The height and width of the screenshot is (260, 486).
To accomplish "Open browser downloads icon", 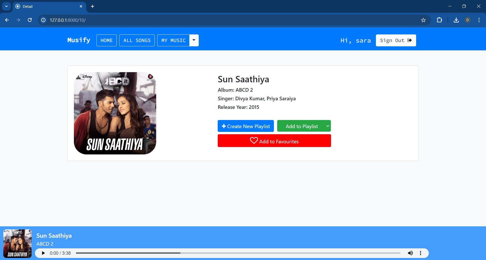I will click(456, 20).
